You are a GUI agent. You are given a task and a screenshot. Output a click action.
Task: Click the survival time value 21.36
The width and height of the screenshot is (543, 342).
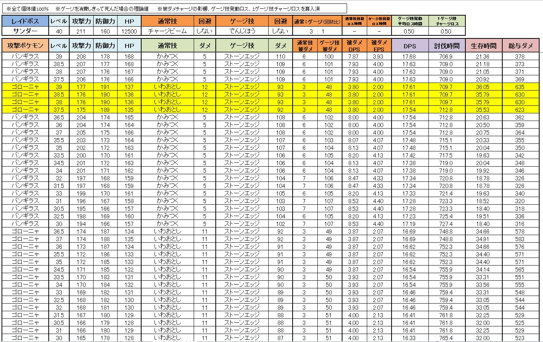coord(483,56)
